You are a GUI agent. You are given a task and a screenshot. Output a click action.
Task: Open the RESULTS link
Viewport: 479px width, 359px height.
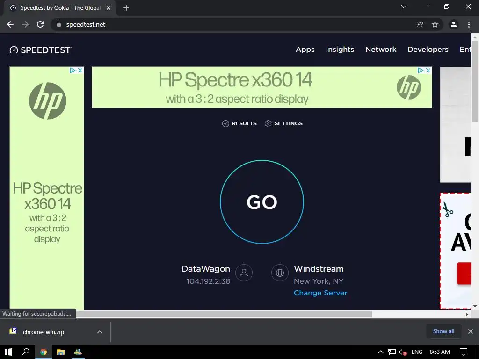pyautogui.click(x=239, y=123)
